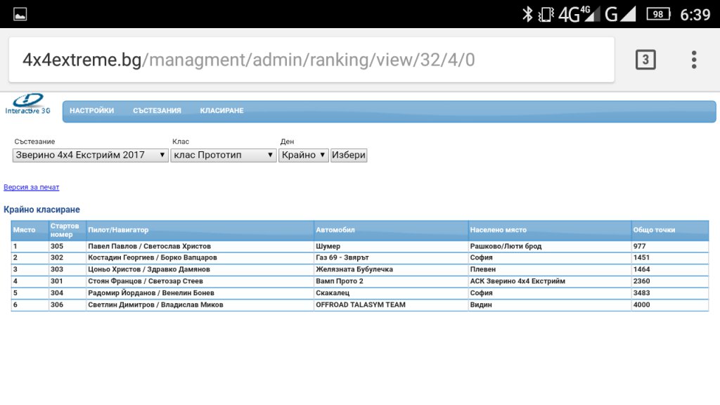
Task: Expand the Клас Прототип dropdown
Action: click(x=224, y=155)
